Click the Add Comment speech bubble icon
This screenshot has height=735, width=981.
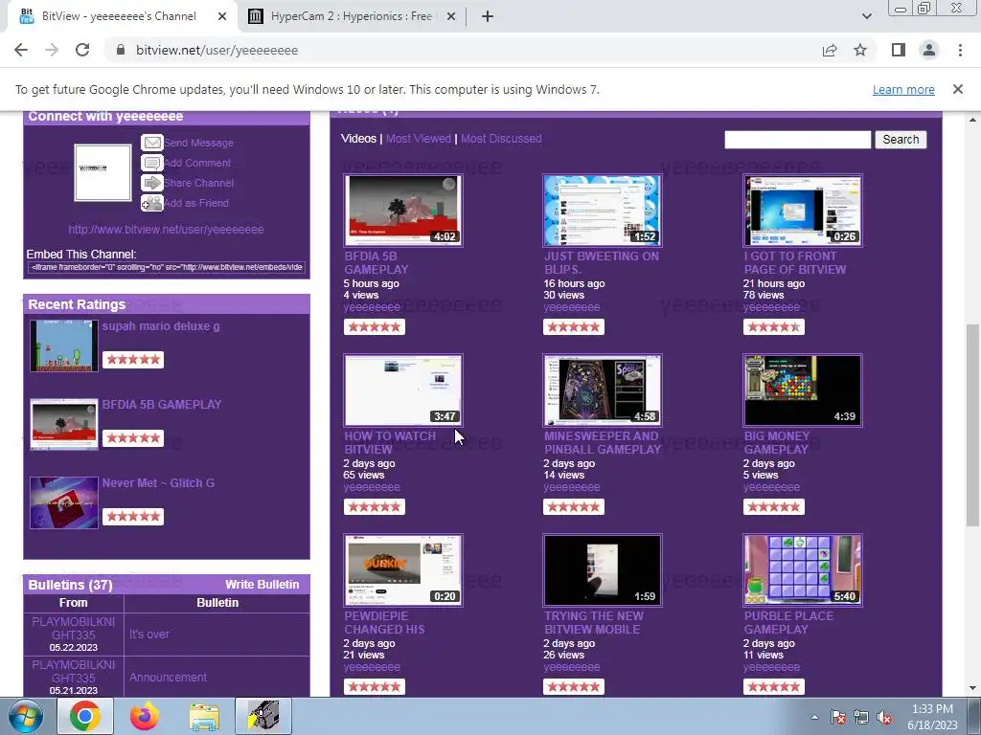[x=152, y=163]
